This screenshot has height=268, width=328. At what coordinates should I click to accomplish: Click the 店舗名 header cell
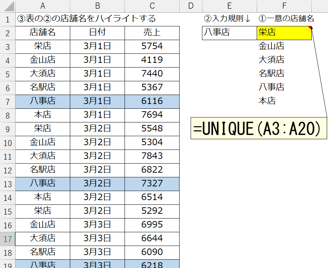(x=43, y=33)
